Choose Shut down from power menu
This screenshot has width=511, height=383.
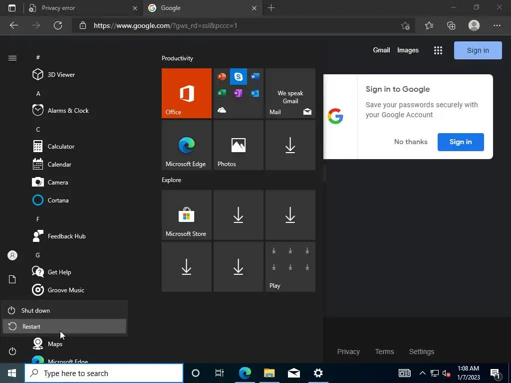coord(64,310)
